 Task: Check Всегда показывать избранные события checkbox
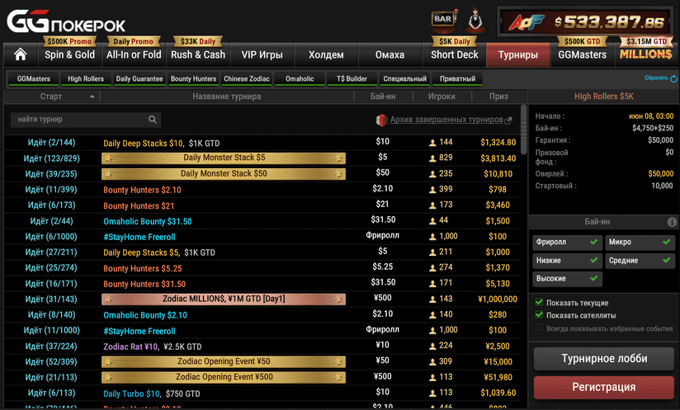[x=539, y=328]
